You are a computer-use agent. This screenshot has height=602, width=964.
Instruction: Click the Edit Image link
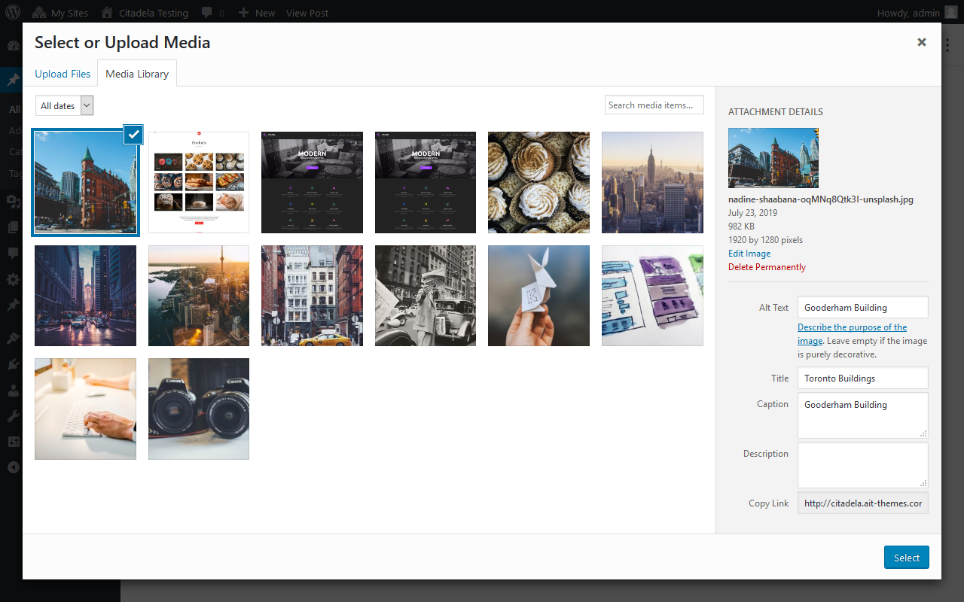pos(749,254)
